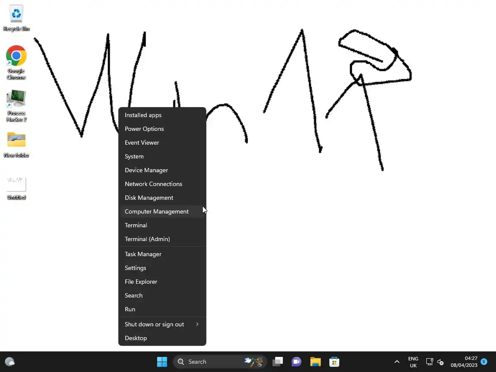Select the Google Chrome desktop shortcut

pos(16,62)
